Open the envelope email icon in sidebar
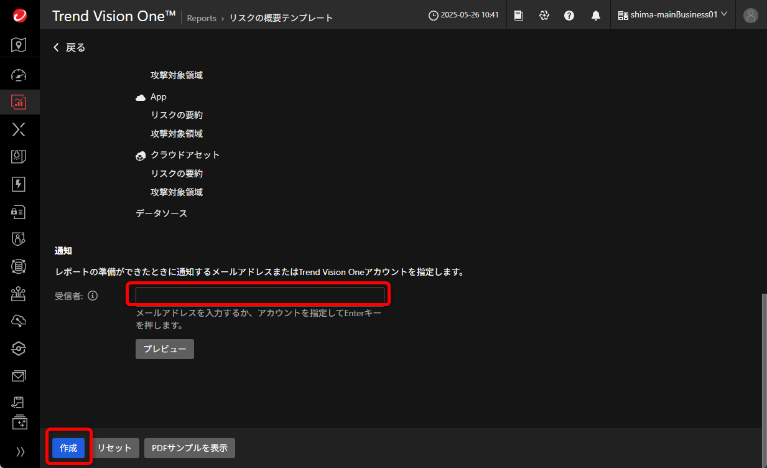This screenshot has width=767, height=468. point(19,376)
